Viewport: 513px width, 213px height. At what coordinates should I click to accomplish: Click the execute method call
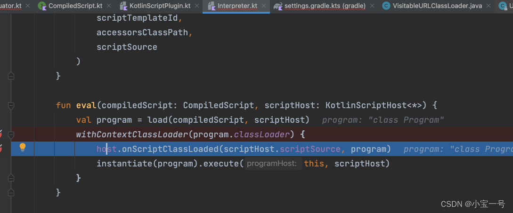click(221, 163)
